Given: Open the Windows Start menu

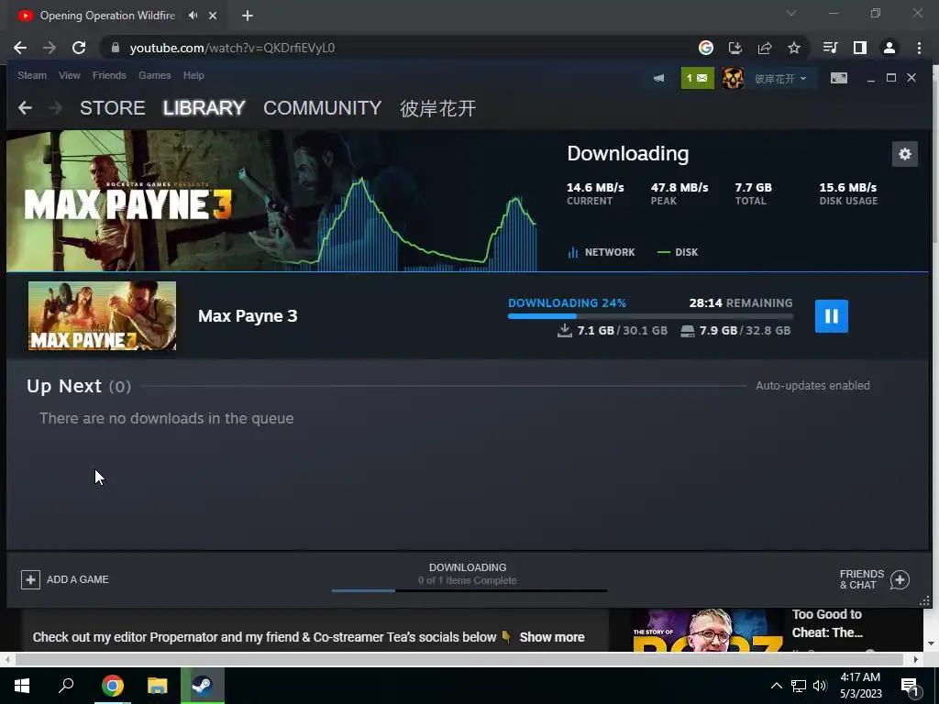Looking at the screenshot, I should click(22, 686).
